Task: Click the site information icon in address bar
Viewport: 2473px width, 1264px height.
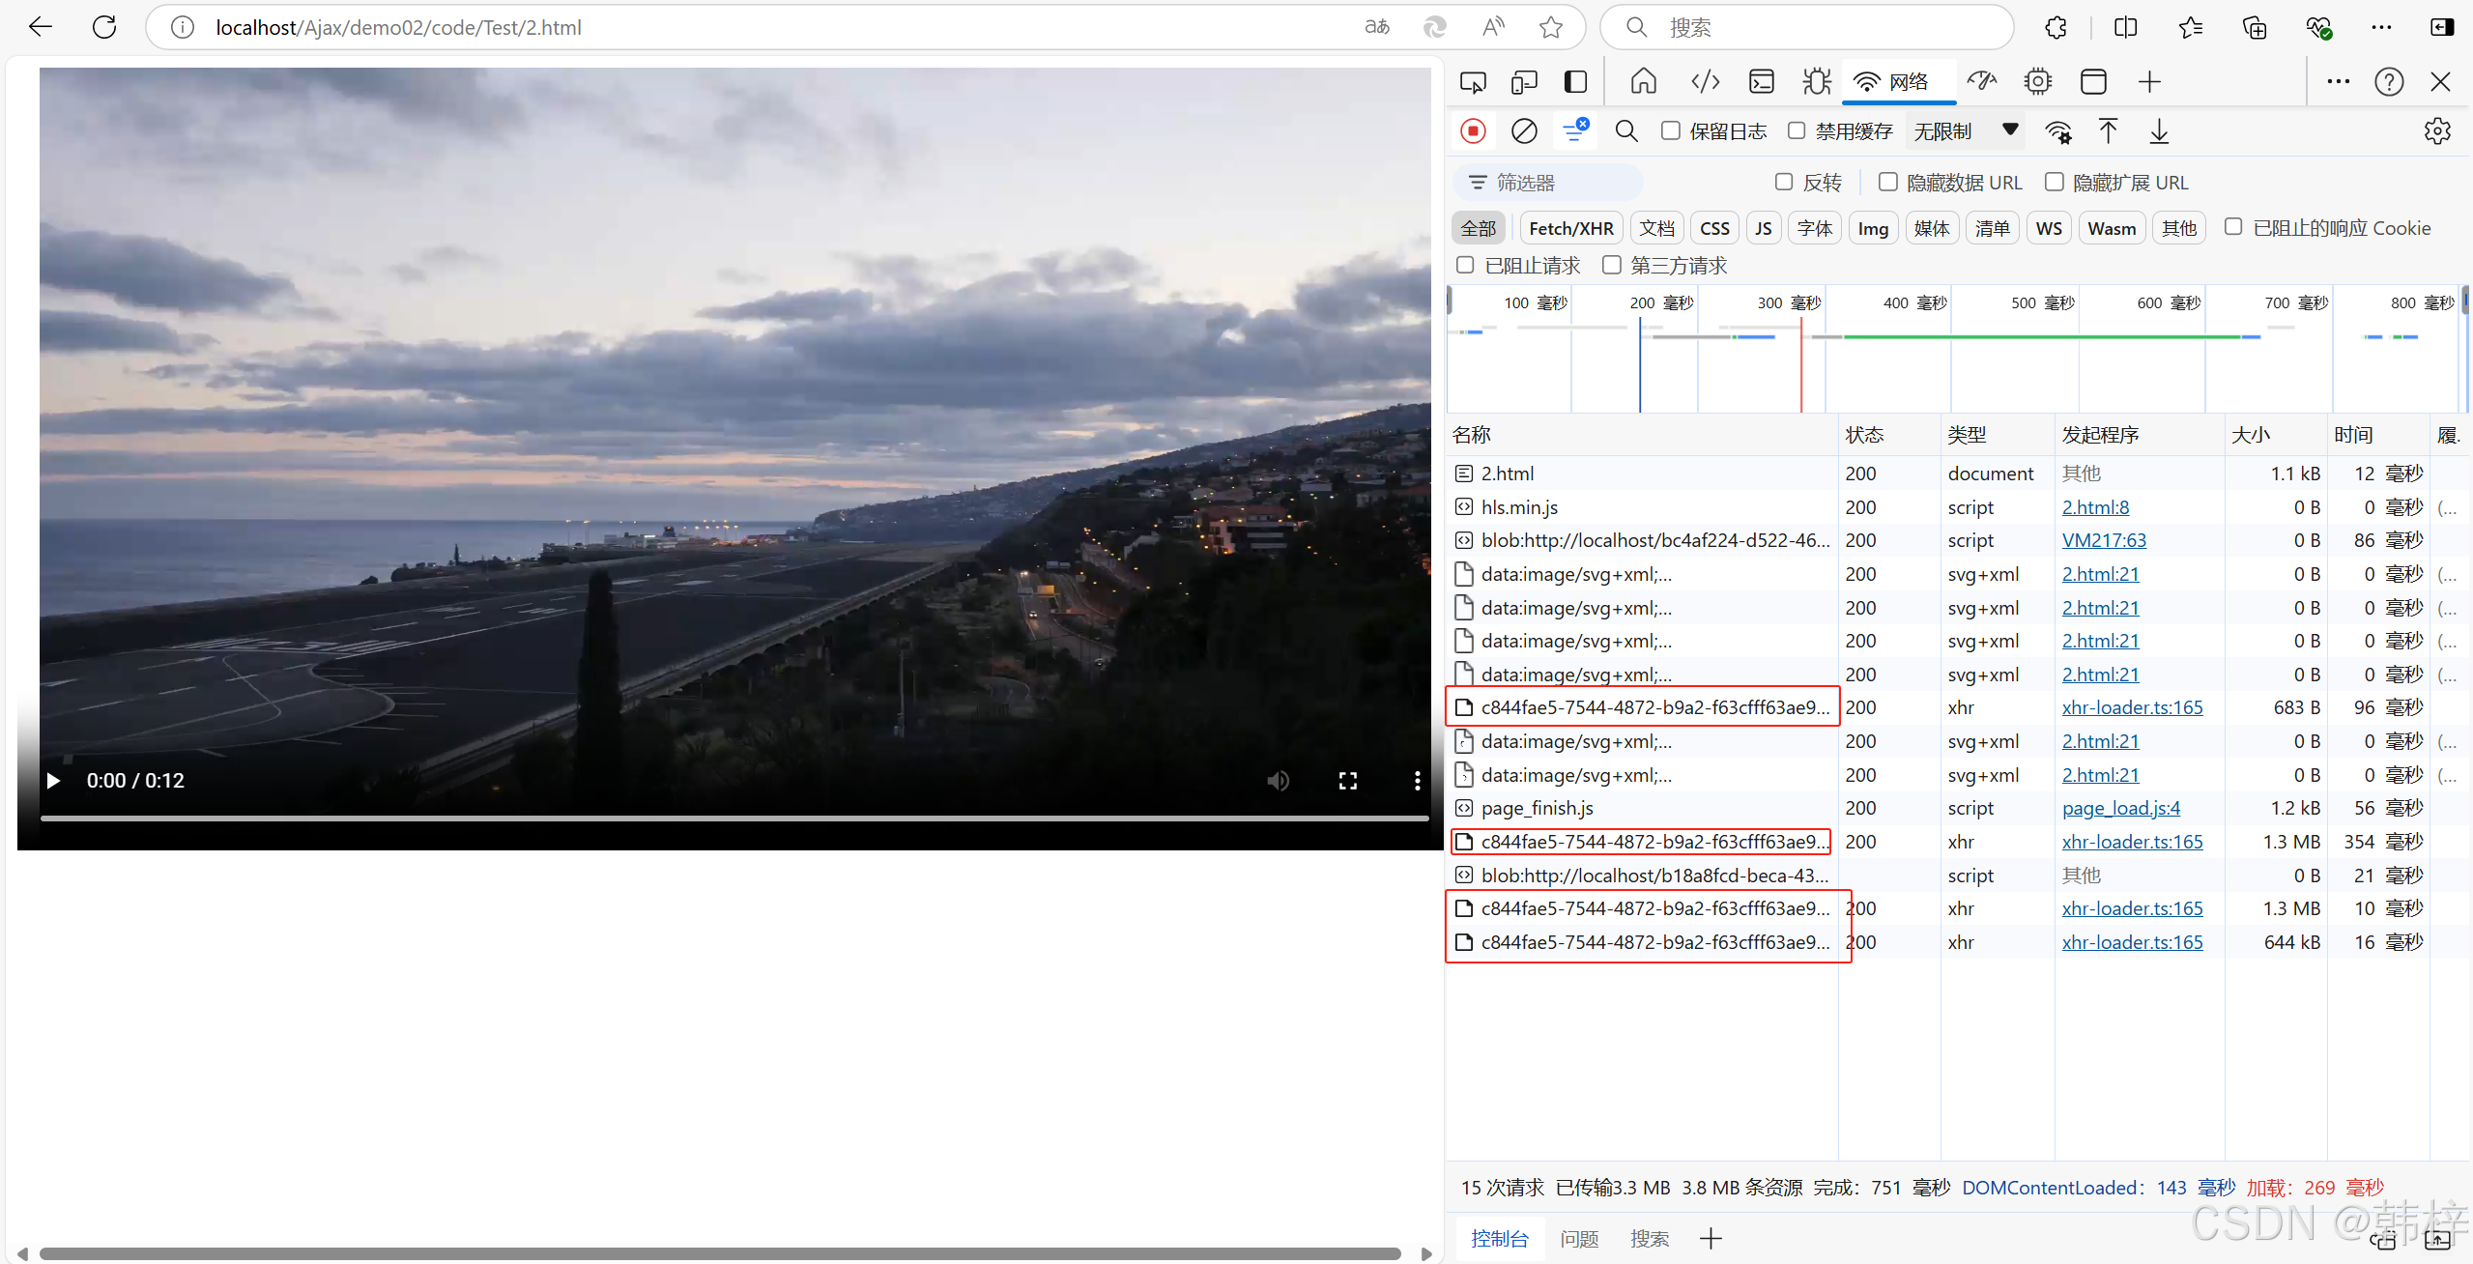Action: click(183, 27)
